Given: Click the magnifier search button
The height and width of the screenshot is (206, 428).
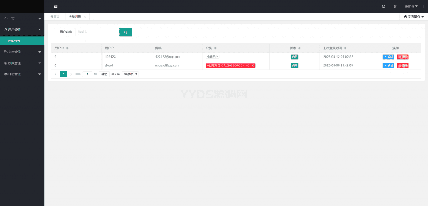Looking at the screenshot, I should 125,32.
